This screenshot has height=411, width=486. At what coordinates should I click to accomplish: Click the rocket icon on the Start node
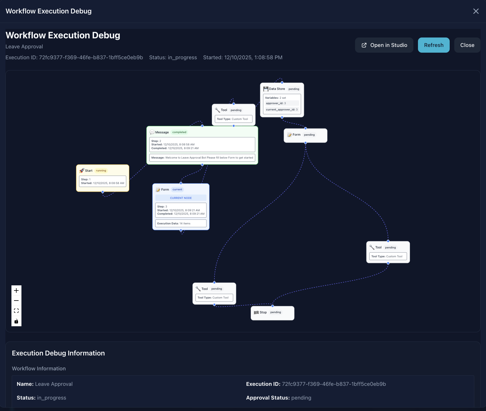tap(81, 170)
